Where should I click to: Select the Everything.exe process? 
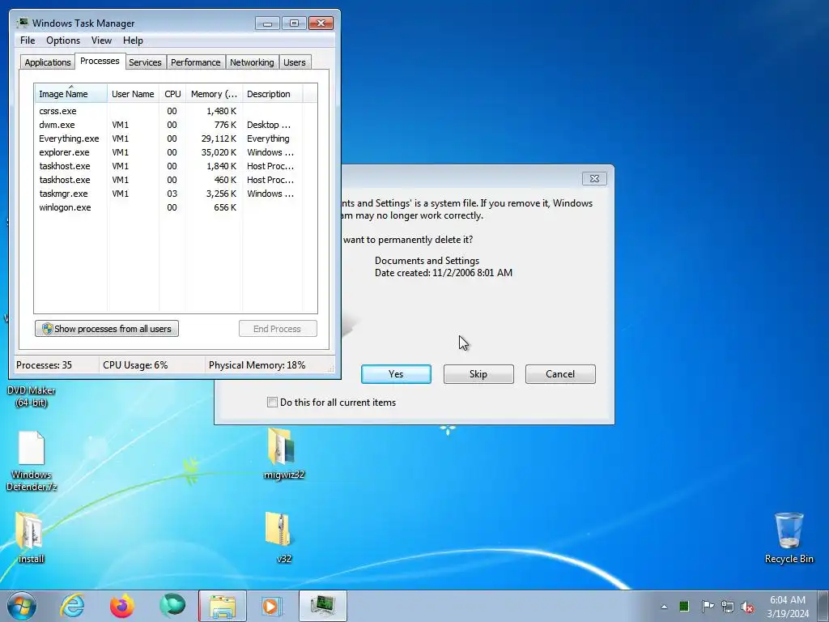tap(169, 138)
